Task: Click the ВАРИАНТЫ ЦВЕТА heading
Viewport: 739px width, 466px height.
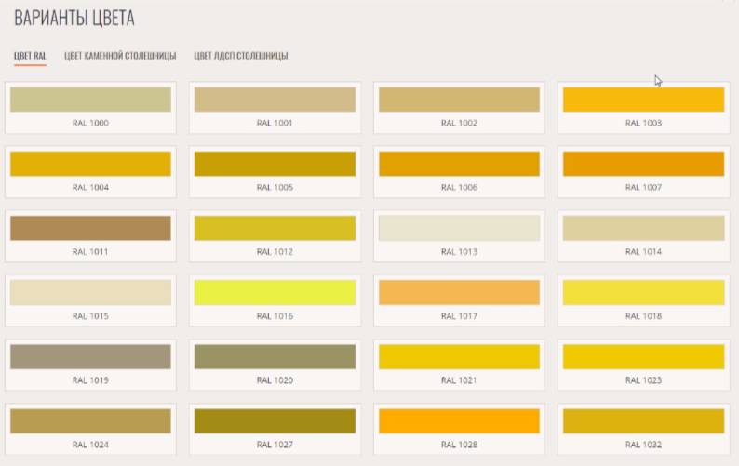Action: tap(74, 19)
